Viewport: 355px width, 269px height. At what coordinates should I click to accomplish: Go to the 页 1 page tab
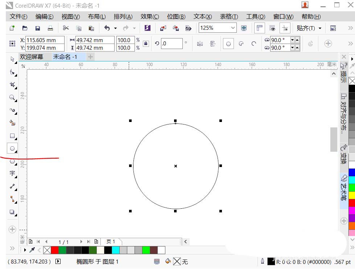(x=111, y=241)
